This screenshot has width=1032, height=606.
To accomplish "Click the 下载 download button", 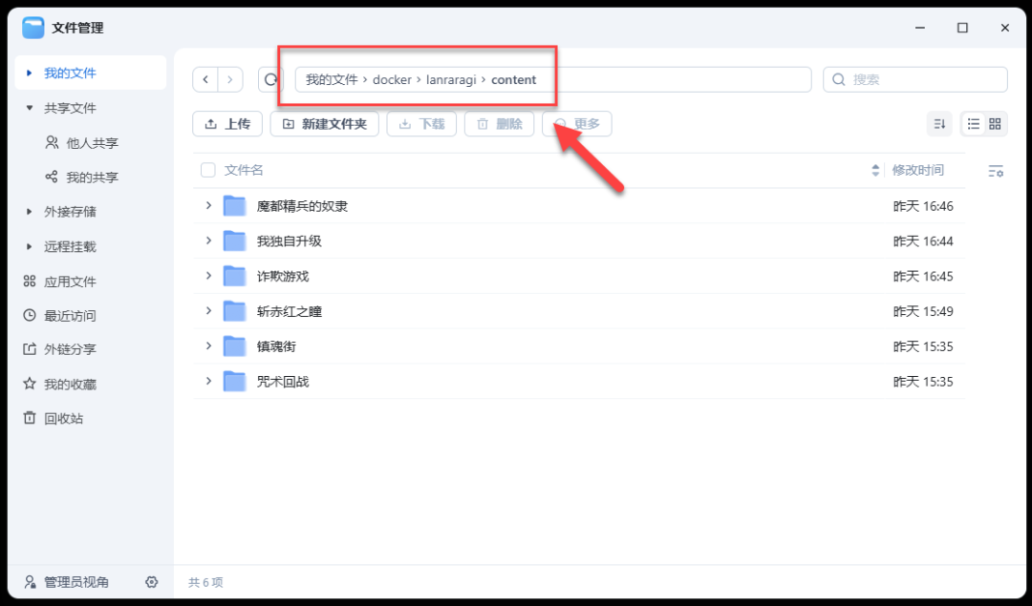I will pos(422,123).
